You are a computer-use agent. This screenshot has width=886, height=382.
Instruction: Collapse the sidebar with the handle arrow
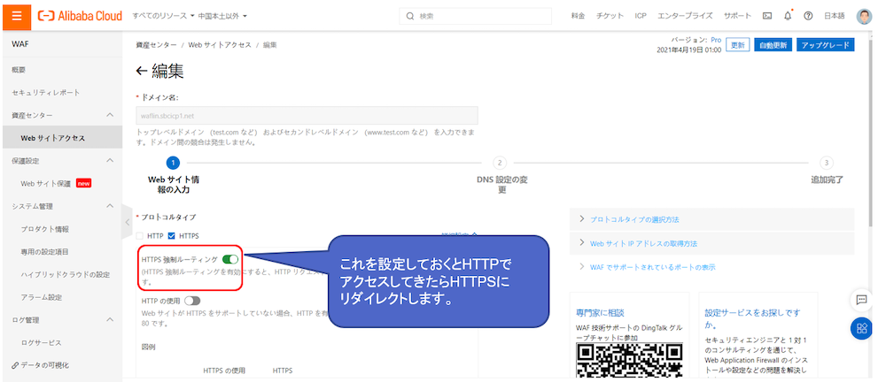(x=127, y=222)
